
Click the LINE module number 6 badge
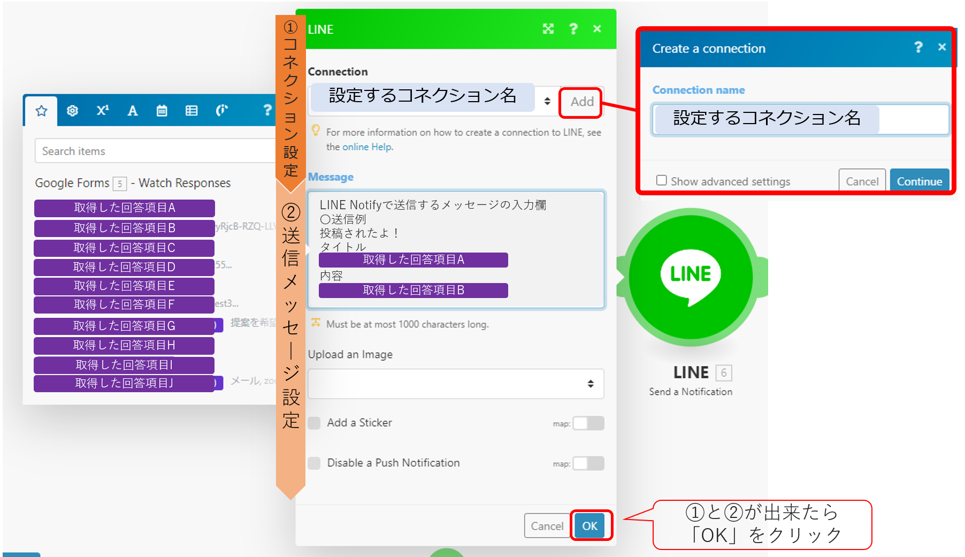724,372
